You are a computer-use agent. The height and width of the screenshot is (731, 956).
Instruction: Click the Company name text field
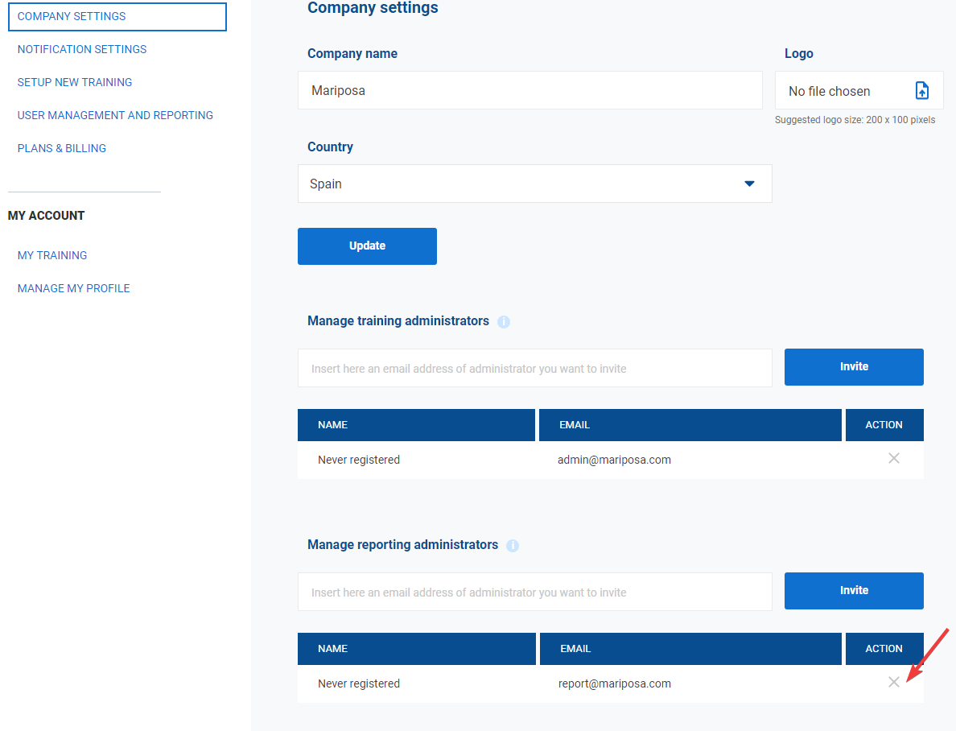(530, 90)
